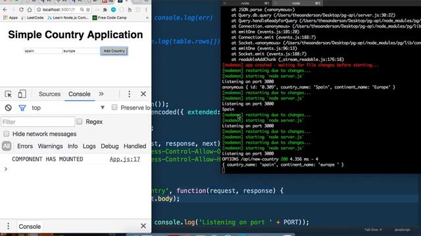Open DevTools customize three-dot menu
Viewport: 421px width, 236px height.
(129, 94)
